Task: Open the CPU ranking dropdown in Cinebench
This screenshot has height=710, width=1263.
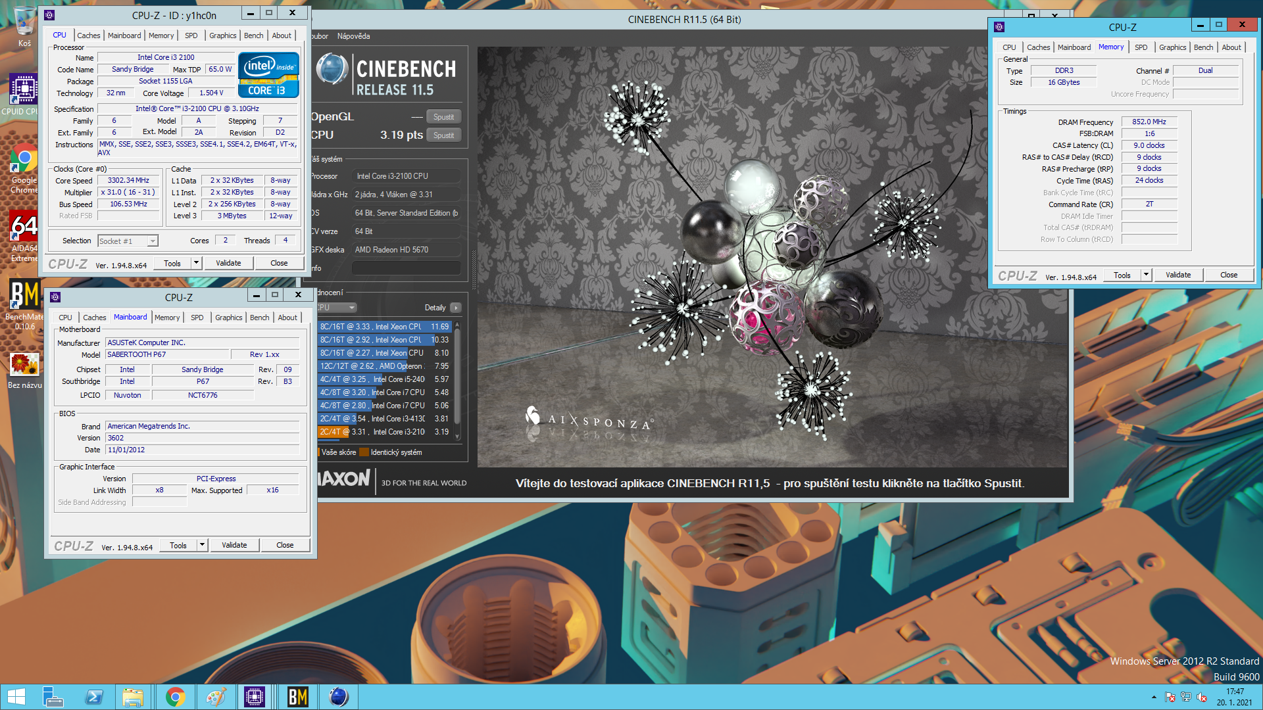Action: tap(336, 308)
